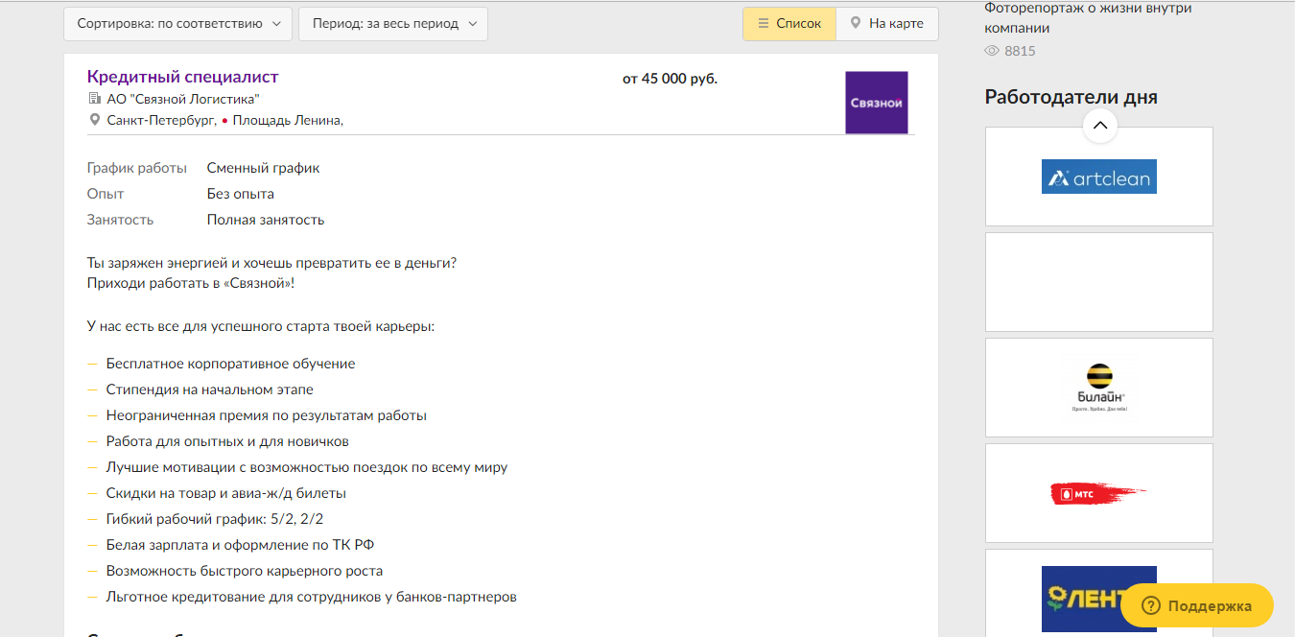Click the line Льготное кредитование для сотрудников
The height and width of the screenshot is (637, 1295).
pos(312,597)
